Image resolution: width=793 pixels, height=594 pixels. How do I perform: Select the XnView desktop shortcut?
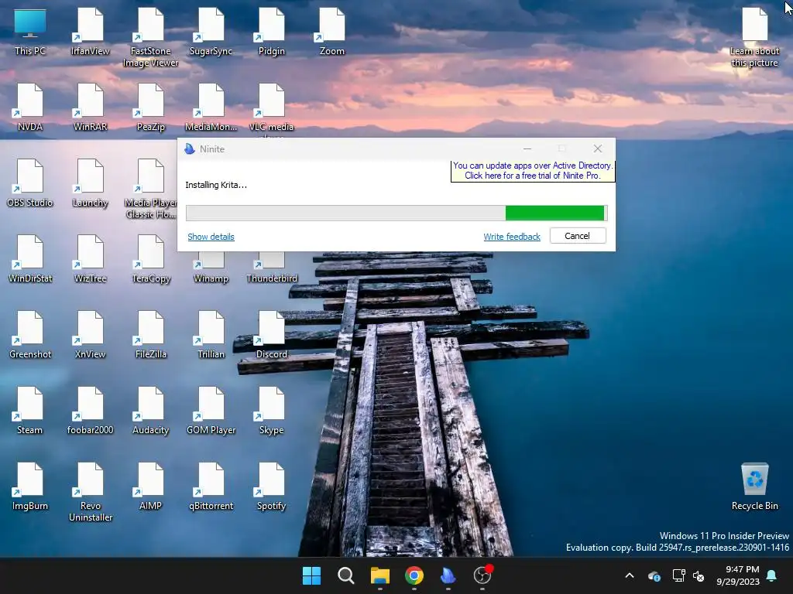click(x=90, y=334)
